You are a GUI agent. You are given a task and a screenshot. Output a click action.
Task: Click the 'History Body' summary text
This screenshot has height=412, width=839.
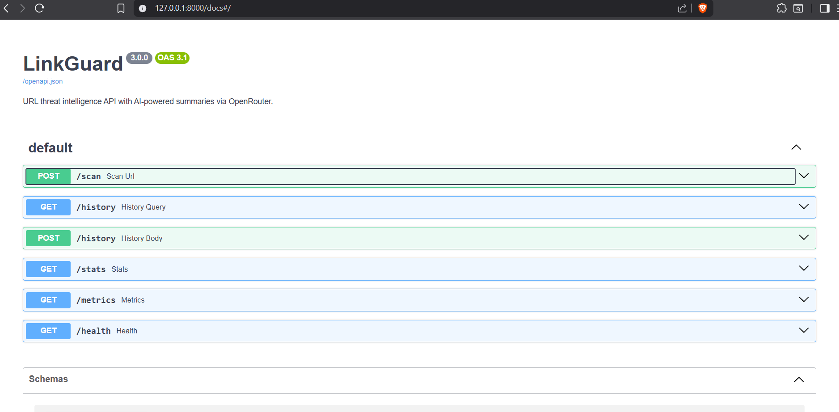142,239
